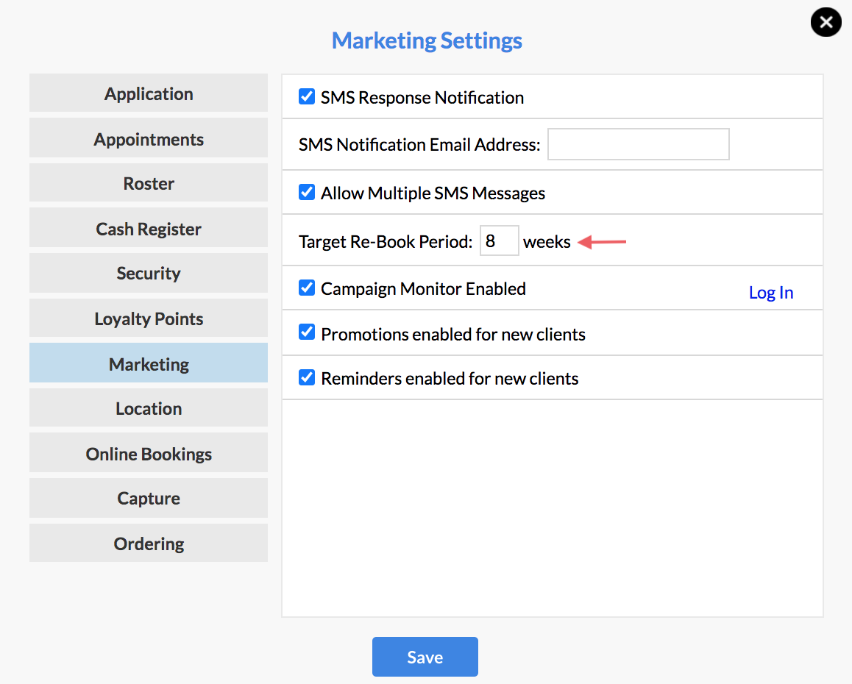The width and height of the screenshot is (852, 684).
Task: Close the Marketing Settings dialog
Action: click(x=826, y=22)
